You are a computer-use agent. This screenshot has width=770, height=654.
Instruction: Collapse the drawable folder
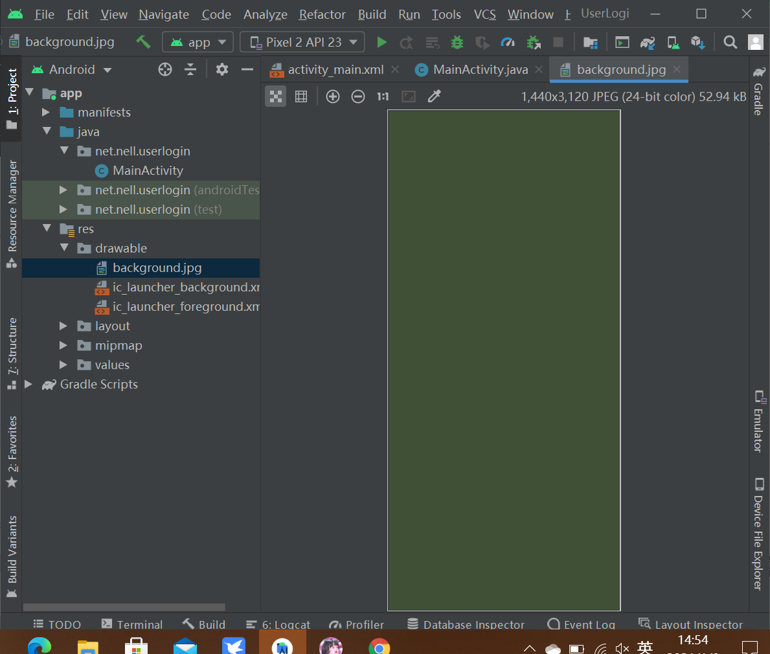pos(65,247)
